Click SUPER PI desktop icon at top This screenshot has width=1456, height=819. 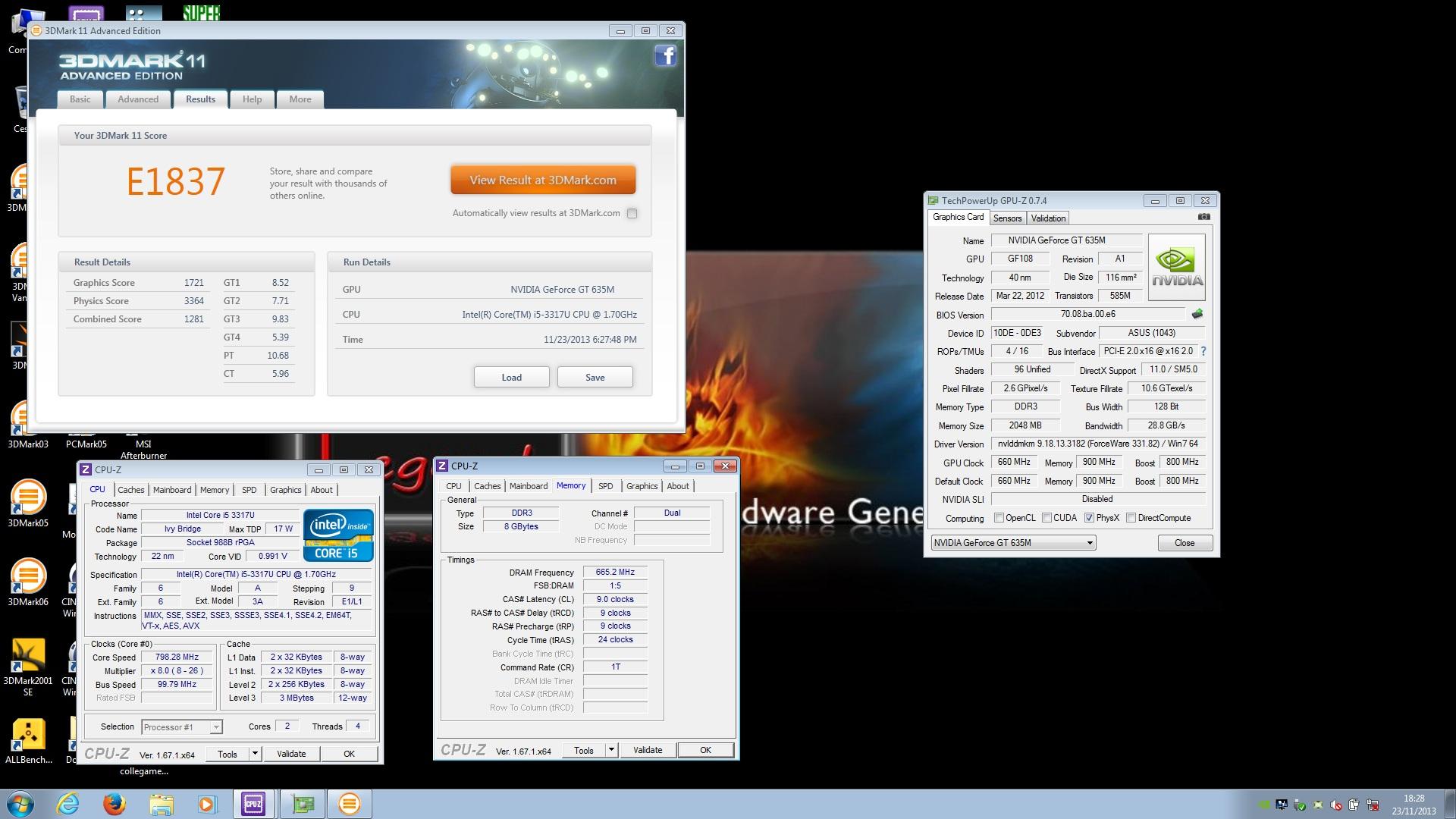pyautogui.click(x=201, y=11)
